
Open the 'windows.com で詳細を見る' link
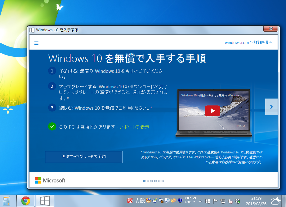[248, 43]
